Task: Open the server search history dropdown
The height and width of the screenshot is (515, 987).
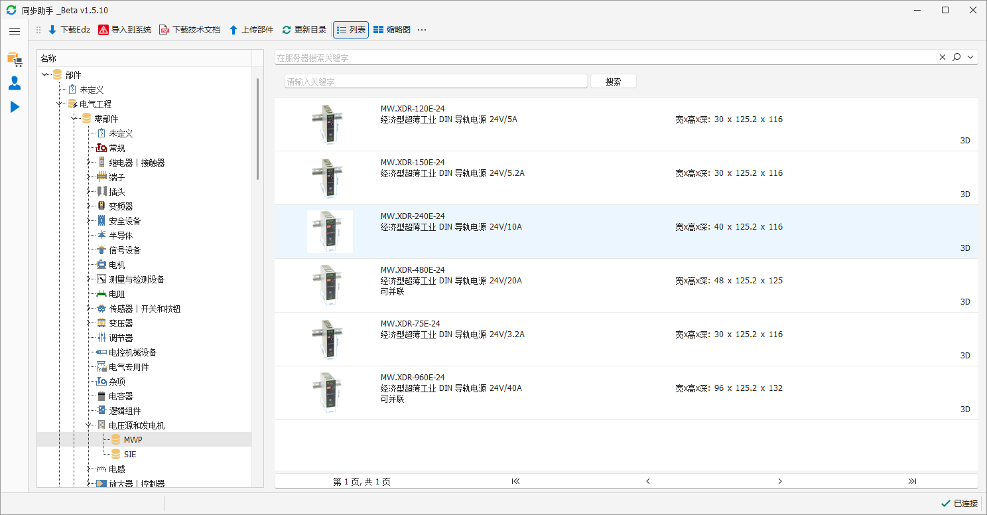Action: [971, 58]
